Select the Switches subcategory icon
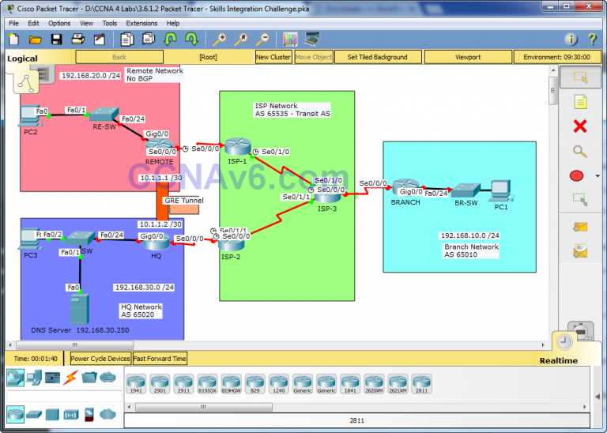 tap(34, 414)
